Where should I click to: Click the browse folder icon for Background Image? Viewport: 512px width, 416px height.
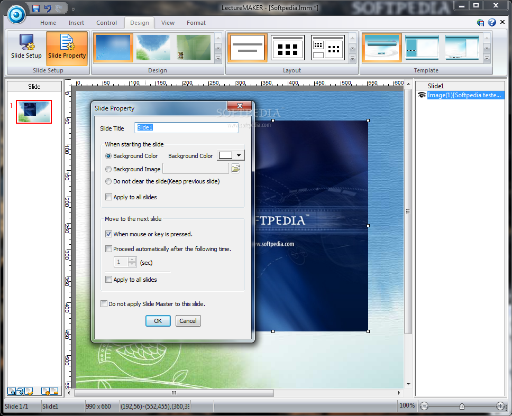[x=235, y=169]
